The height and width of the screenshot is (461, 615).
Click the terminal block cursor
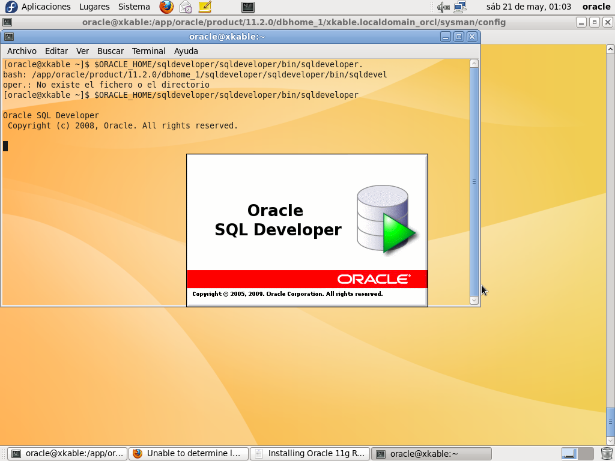[5, 146]
